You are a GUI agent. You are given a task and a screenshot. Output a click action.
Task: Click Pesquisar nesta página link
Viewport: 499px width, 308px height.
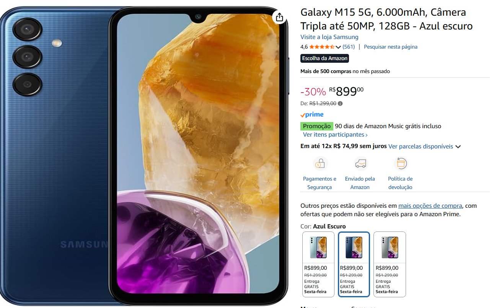point(390,47)
